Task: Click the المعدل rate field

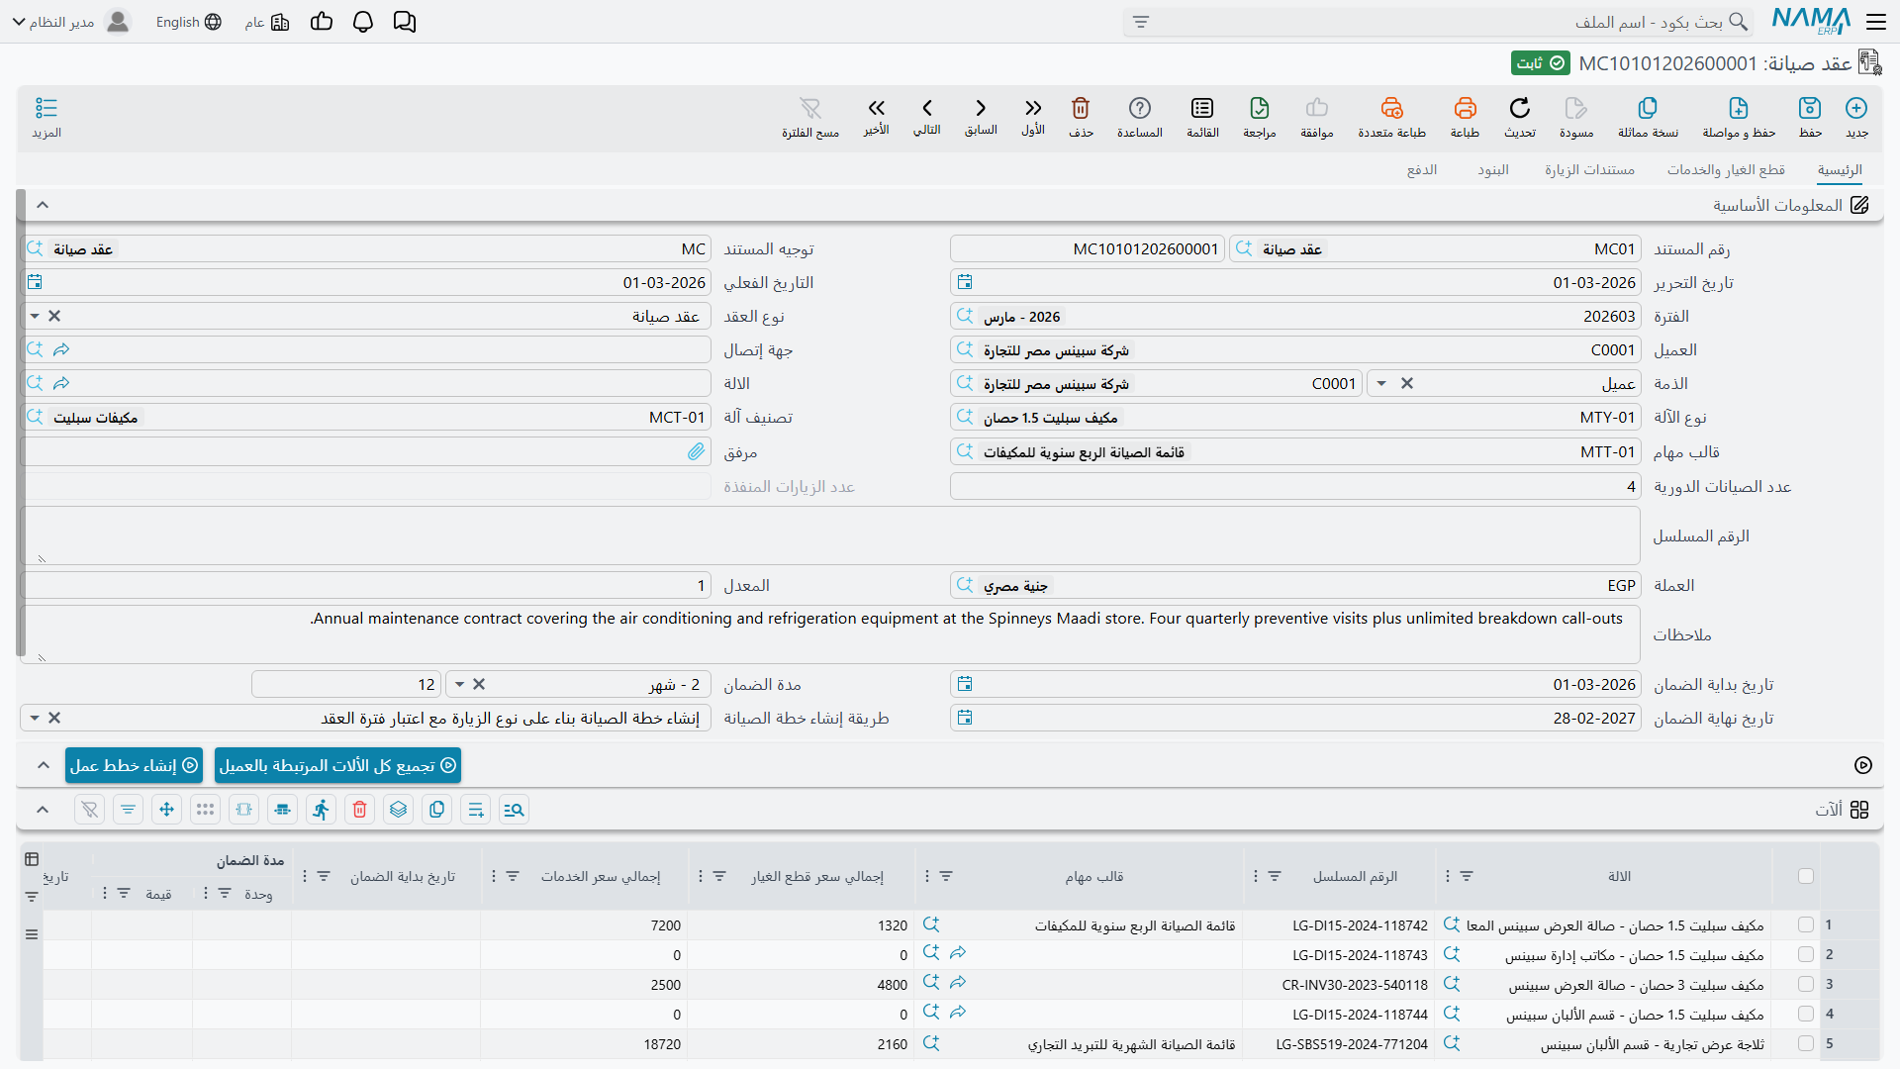Action: (366, 586)
